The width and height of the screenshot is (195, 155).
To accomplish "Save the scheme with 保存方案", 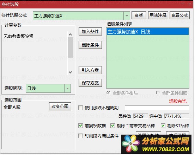I will pos(90,83).
